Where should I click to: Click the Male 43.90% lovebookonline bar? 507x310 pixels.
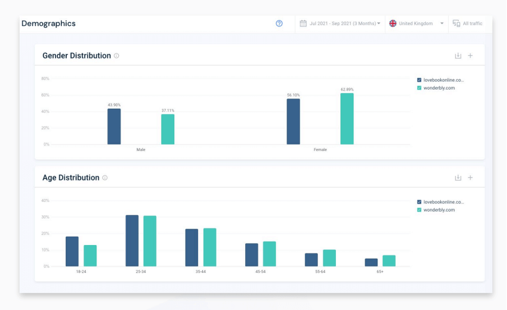click(x=114, y=126)
